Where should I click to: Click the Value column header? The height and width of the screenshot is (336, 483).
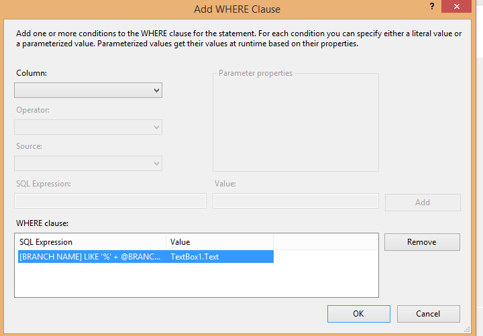219,242
